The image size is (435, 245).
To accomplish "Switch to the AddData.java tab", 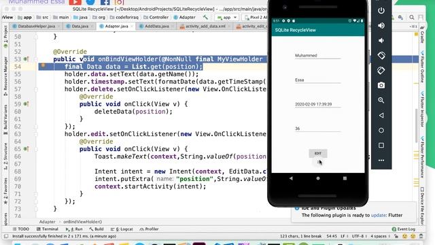I will 156,26.
